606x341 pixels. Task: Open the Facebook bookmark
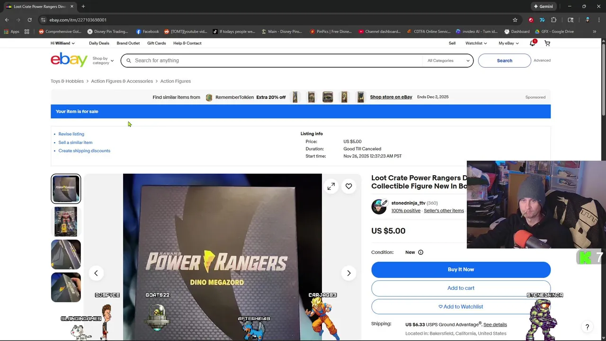[x=147, y=32]
